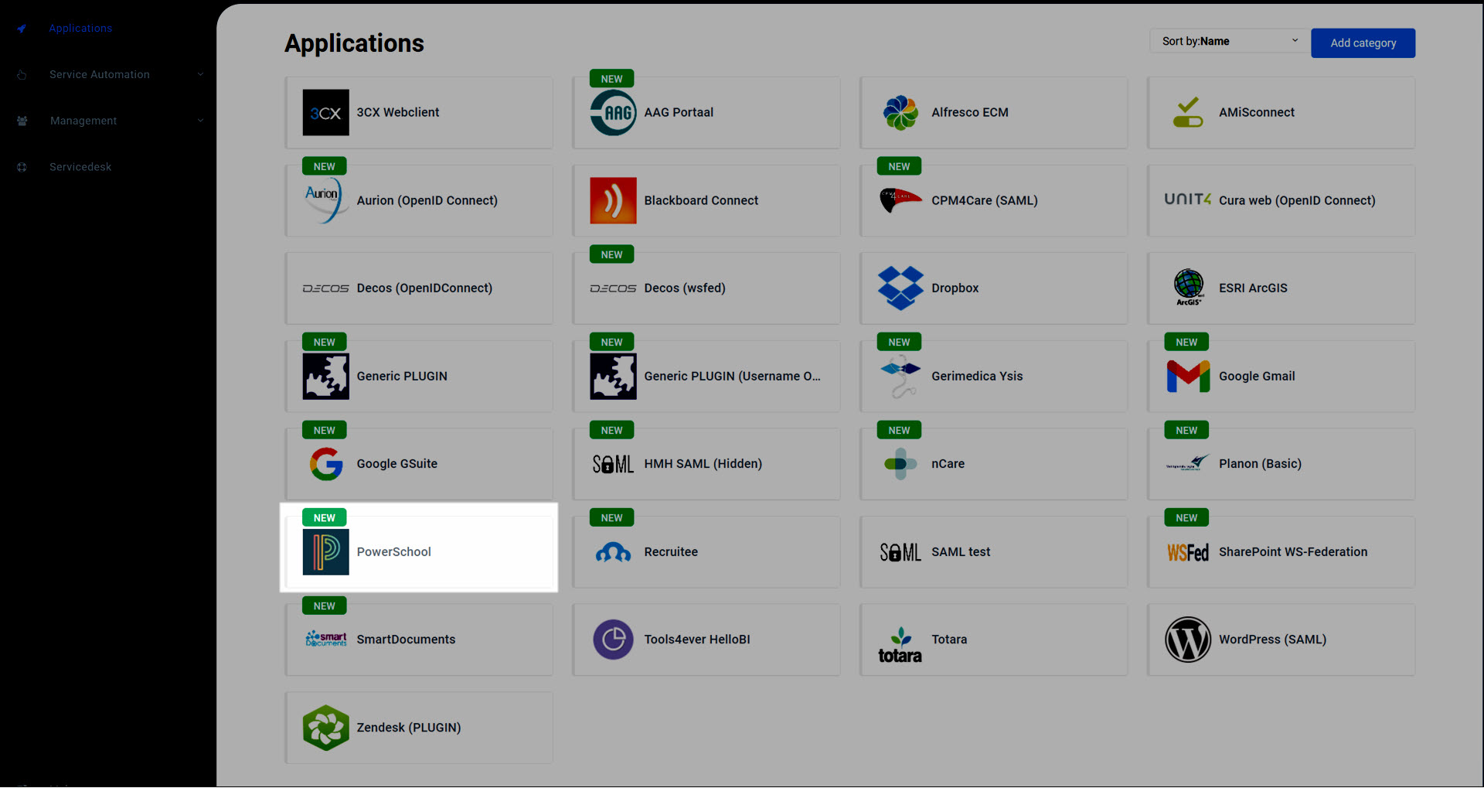Open the Decos (wsfed) card
The width and height of the screenshot is (1484, 788).
click(x=706, y=288)
